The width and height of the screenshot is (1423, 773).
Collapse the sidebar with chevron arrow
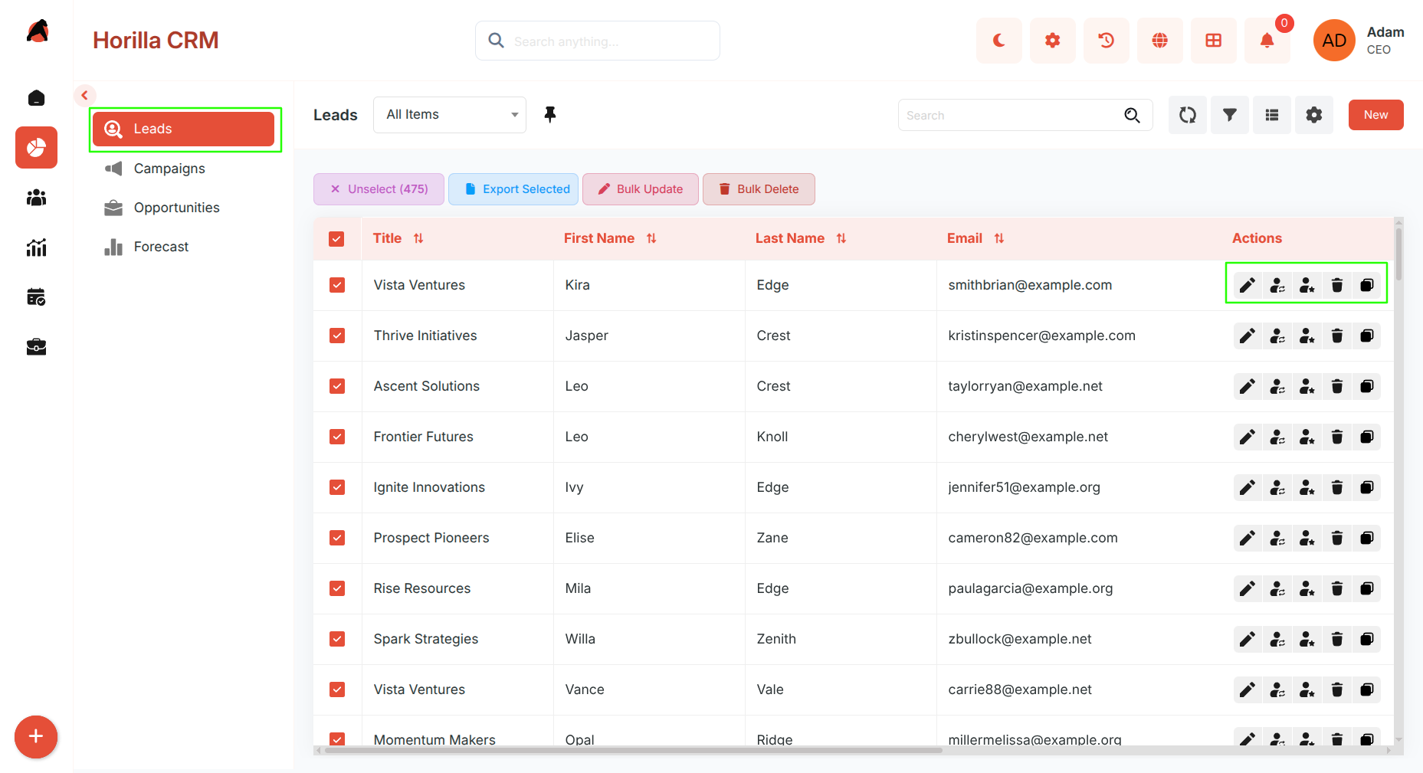pos(85,96)
